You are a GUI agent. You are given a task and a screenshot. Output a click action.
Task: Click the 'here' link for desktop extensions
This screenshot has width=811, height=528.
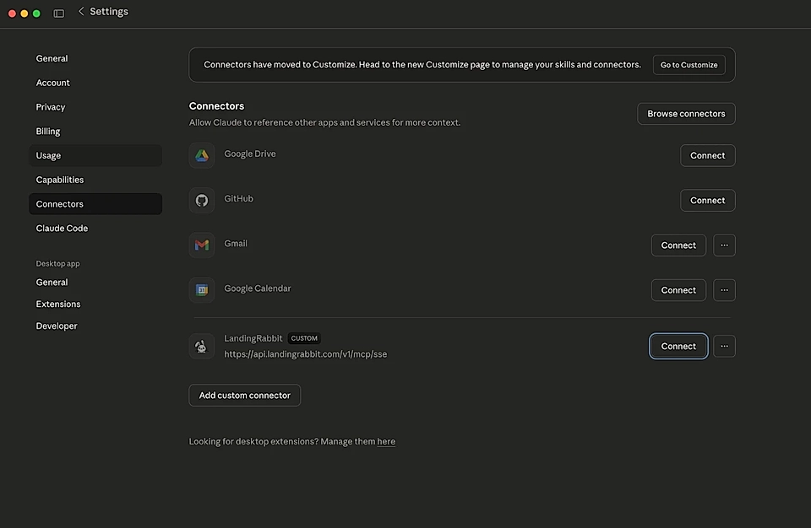(386, 441)
